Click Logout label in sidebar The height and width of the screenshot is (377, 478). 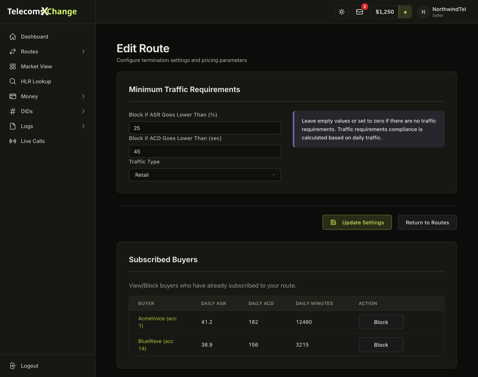click(30, 366)
